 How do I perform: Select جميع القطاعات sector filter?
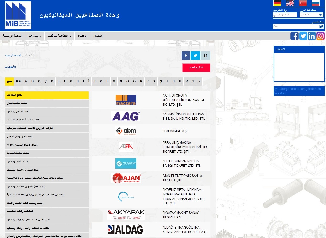(47, 95)
